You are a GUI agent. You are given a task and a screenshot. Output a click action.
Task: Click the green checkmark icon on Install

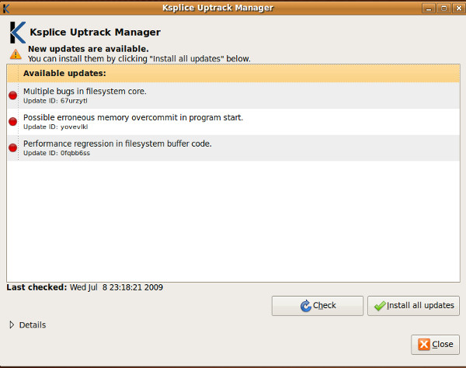click(380, 306)
